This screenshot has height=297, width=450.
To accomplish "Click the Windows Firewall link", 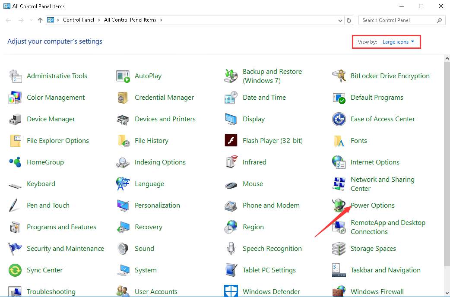I will (377, 291).
